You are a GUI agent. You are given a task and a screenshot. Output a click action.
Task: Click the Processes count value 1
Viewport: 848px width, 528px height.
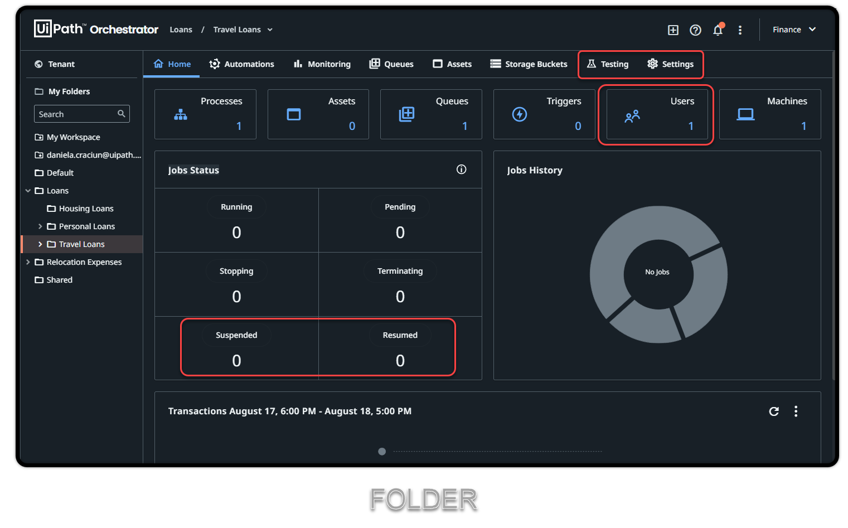pyautogui.click(x=239, y=126)
